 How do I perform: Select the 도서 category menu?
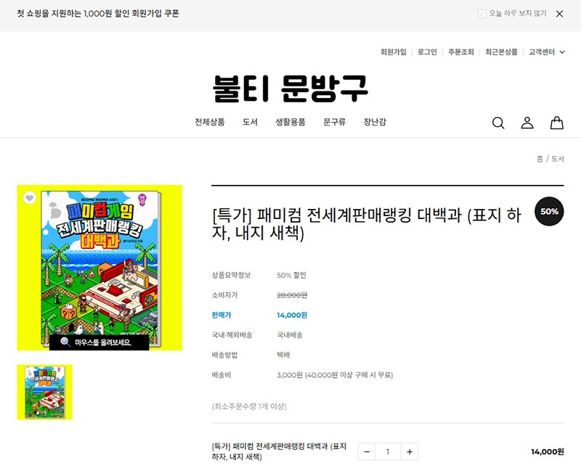(250, 122)
